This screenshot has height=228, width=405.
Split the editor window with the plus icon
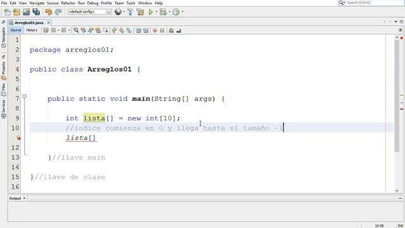point(401,30)
